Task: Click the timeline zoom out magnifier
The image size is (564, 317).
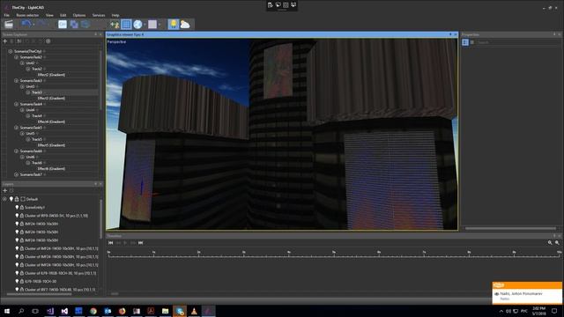Action: pyautogui.click(x=557, y=243)
